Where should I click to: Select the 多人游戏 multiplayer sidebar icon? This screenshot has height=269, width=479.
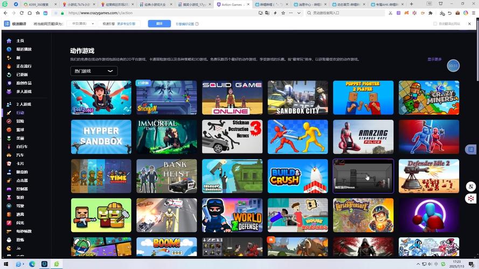9,91
